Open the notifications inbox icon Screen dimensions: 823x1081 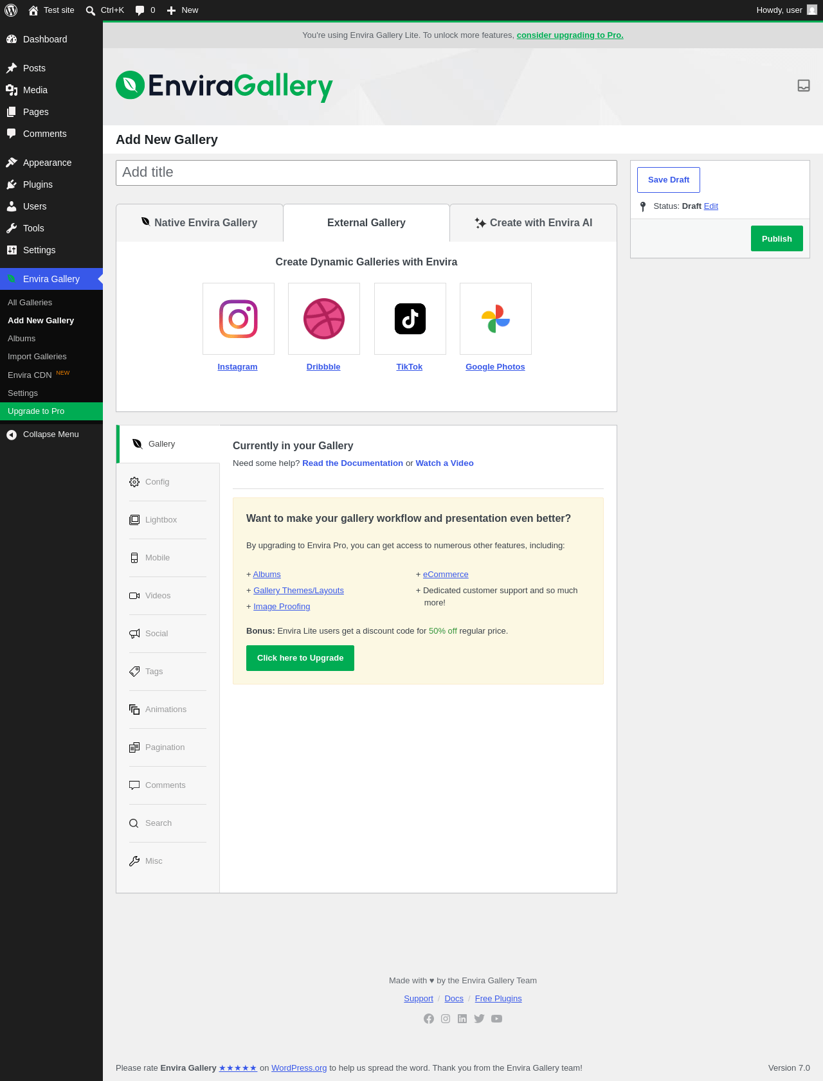[x=803, y=85]
